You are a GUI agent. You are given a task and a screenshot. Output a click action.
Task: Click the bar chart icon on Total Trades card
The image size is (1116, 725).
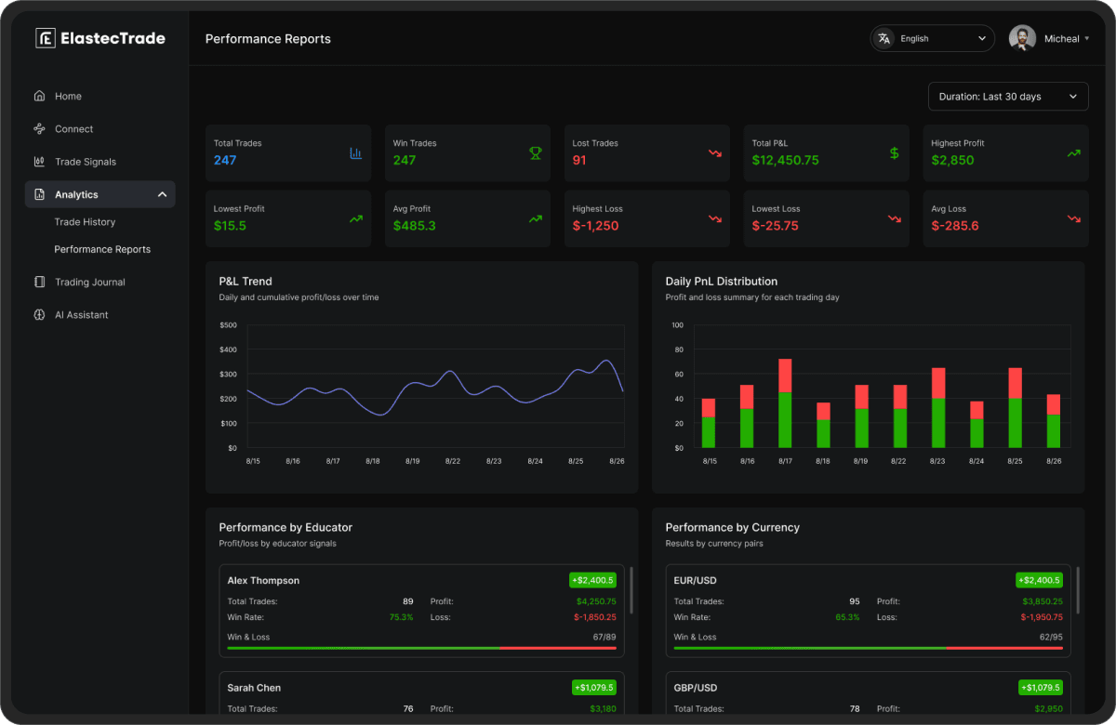[354, 152]
